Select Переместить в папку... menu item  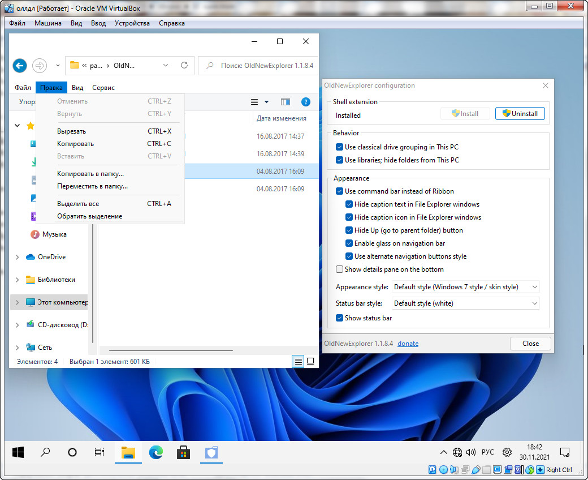coord(110,186)
